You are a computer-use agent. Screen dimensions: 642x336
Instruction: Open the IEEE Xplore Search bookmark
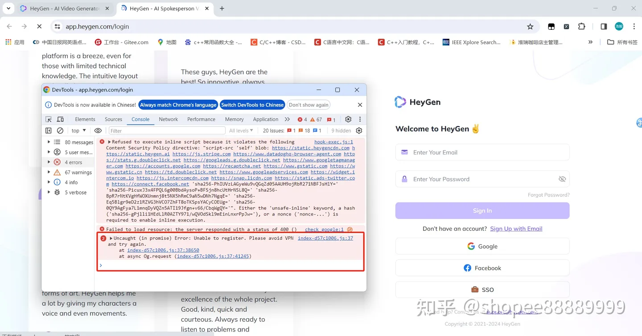tap(471, 42)
